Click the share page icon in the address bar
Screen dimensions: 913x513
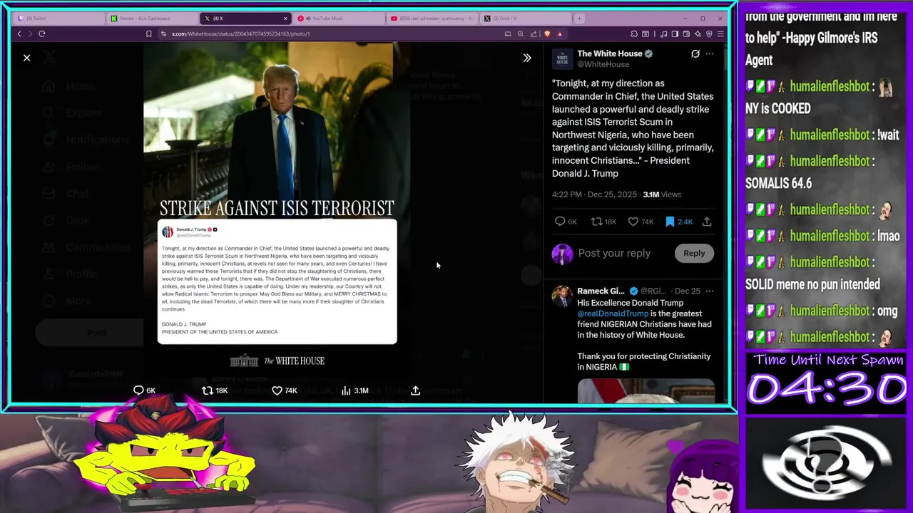534,33
